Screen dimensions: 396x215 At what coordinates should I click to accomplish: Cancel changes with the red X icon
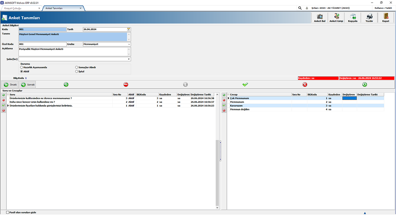click(x=305, y=84)
